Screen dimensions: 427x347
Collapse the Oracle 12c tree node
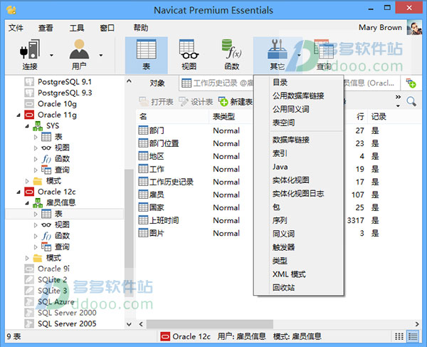coord(19,192)
